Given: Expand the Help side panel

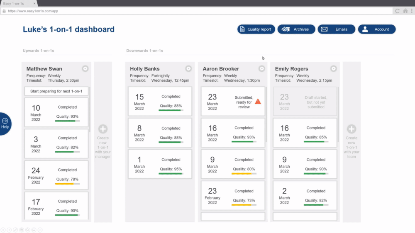Looking at the screenshot, I should [x=5, y=124].
